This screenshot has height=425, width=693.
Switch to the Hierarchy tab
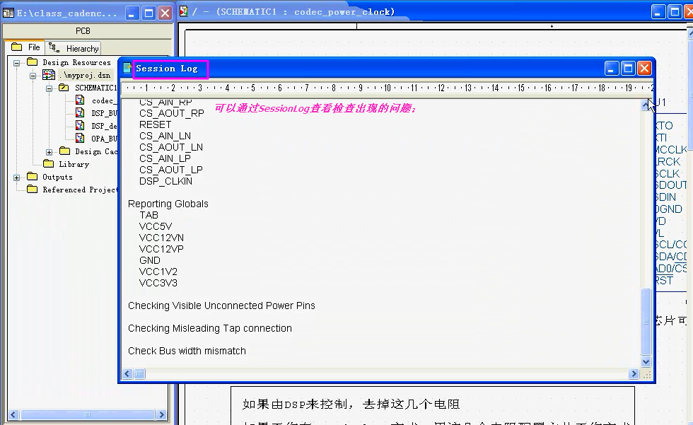74,47
